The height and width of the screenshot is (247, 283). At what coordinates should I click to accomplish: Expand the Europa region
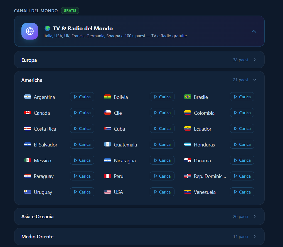[x=139, y=60]
